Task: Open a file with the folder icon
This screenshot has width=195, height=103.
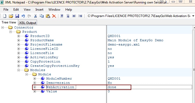Action: [x=11, y=16]
